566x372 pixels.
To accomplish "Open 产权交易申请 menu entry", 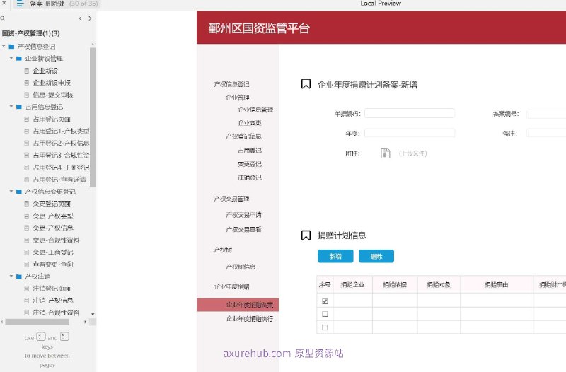I will tap(243, 215).
